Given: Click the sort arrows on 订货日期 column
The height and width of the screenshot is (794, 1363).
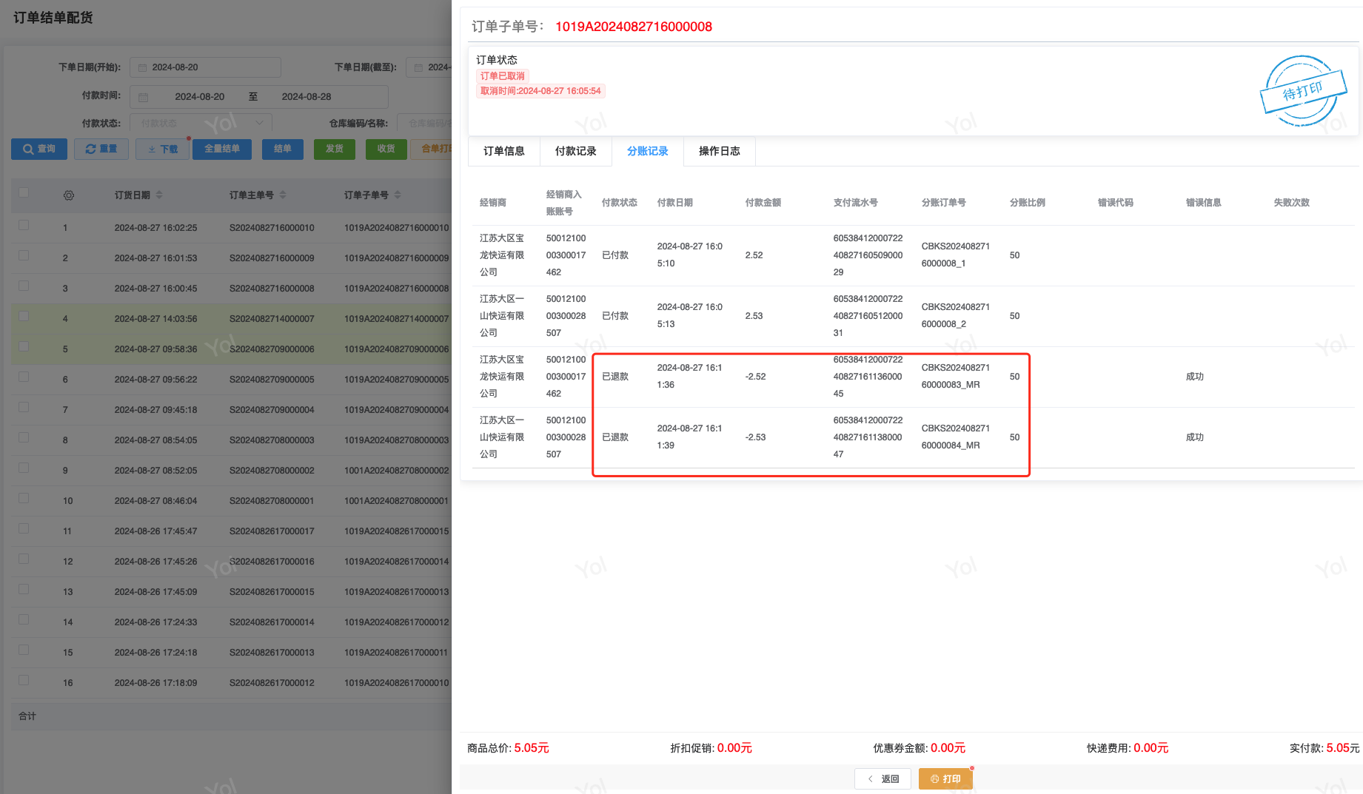Looking at the screenshot, I should point(159,195).
